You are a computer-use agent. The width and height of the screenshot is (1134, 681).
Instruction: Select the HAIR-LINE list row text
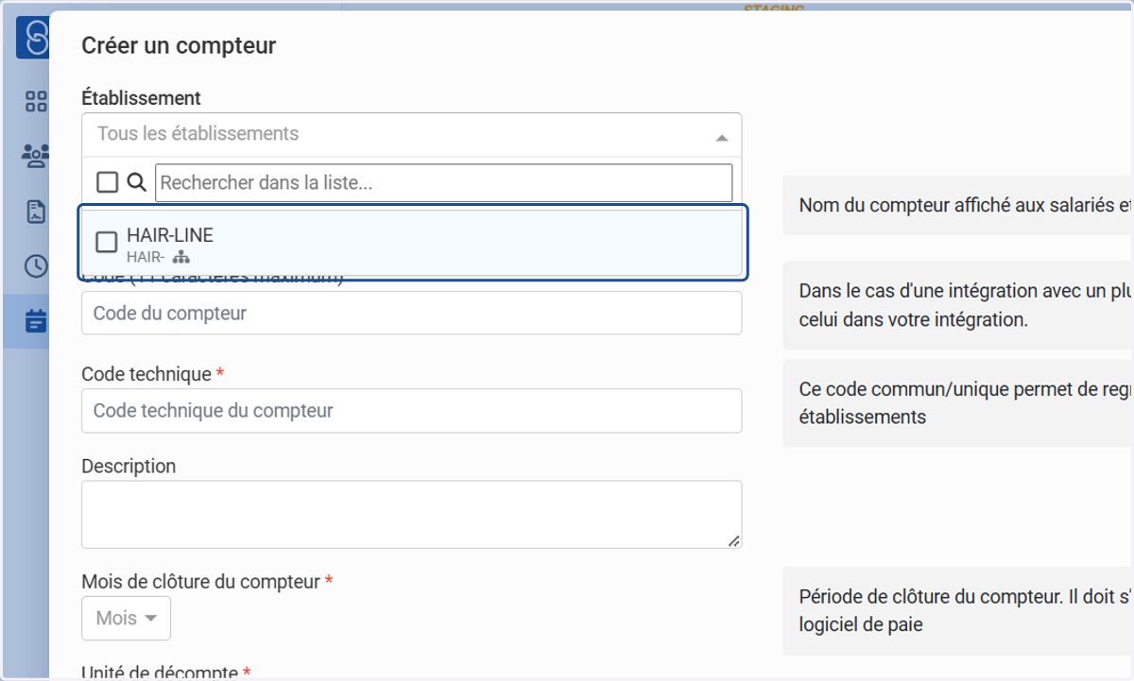point(170,236)
